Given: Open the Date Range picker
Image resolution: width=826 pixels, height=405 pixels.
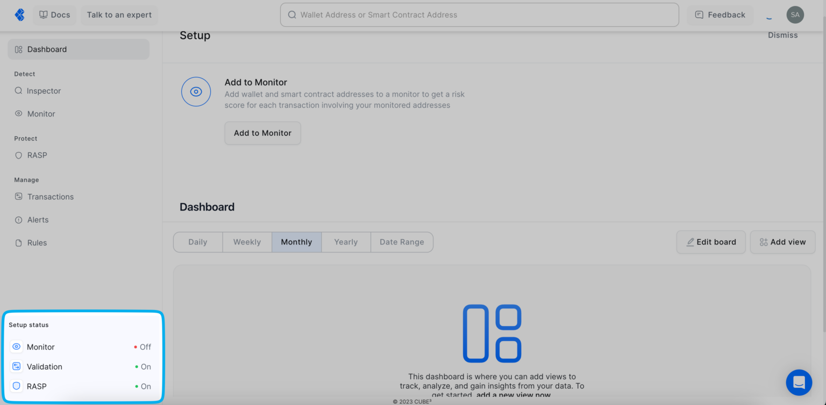Looking at the screenshot, I should (402, 242).
